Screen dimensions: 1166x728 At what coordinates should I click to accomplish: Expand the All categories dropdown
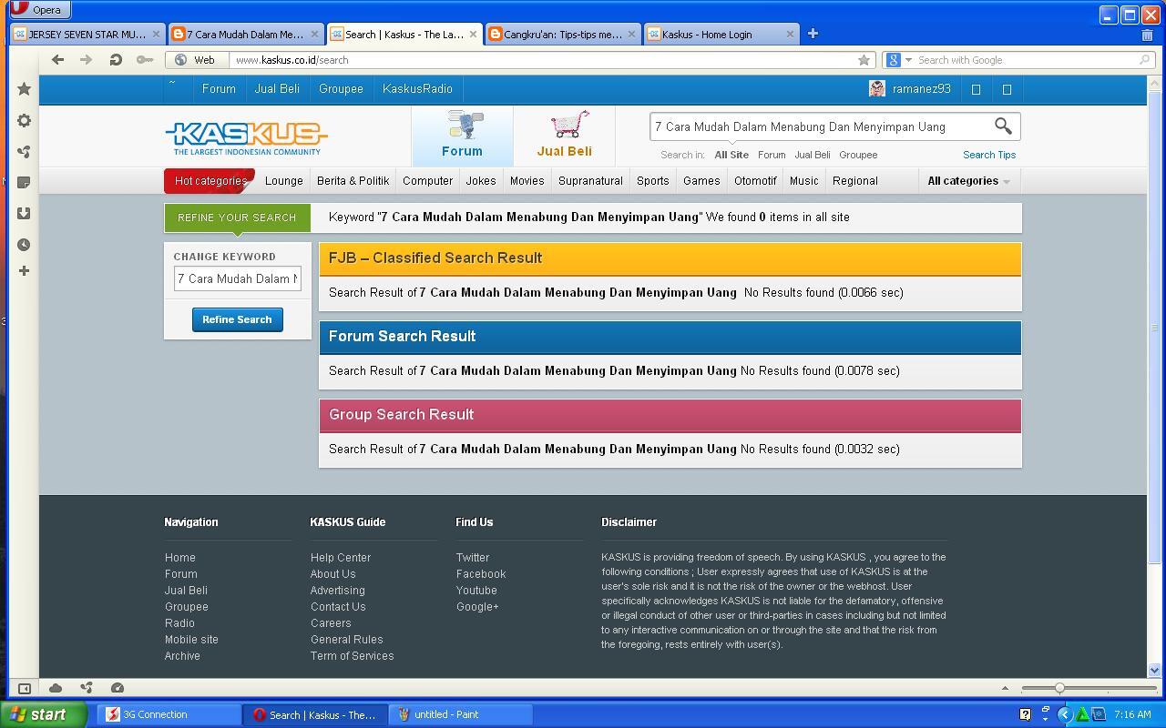coord(968,181)
